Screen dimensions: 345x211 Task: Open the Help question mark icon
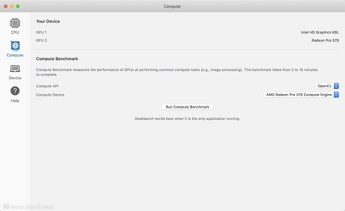tap(15, 91)
